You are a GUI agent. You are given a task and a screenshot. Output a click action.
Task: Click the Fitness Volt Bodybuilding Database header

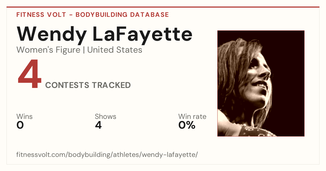tap(93, 15)
